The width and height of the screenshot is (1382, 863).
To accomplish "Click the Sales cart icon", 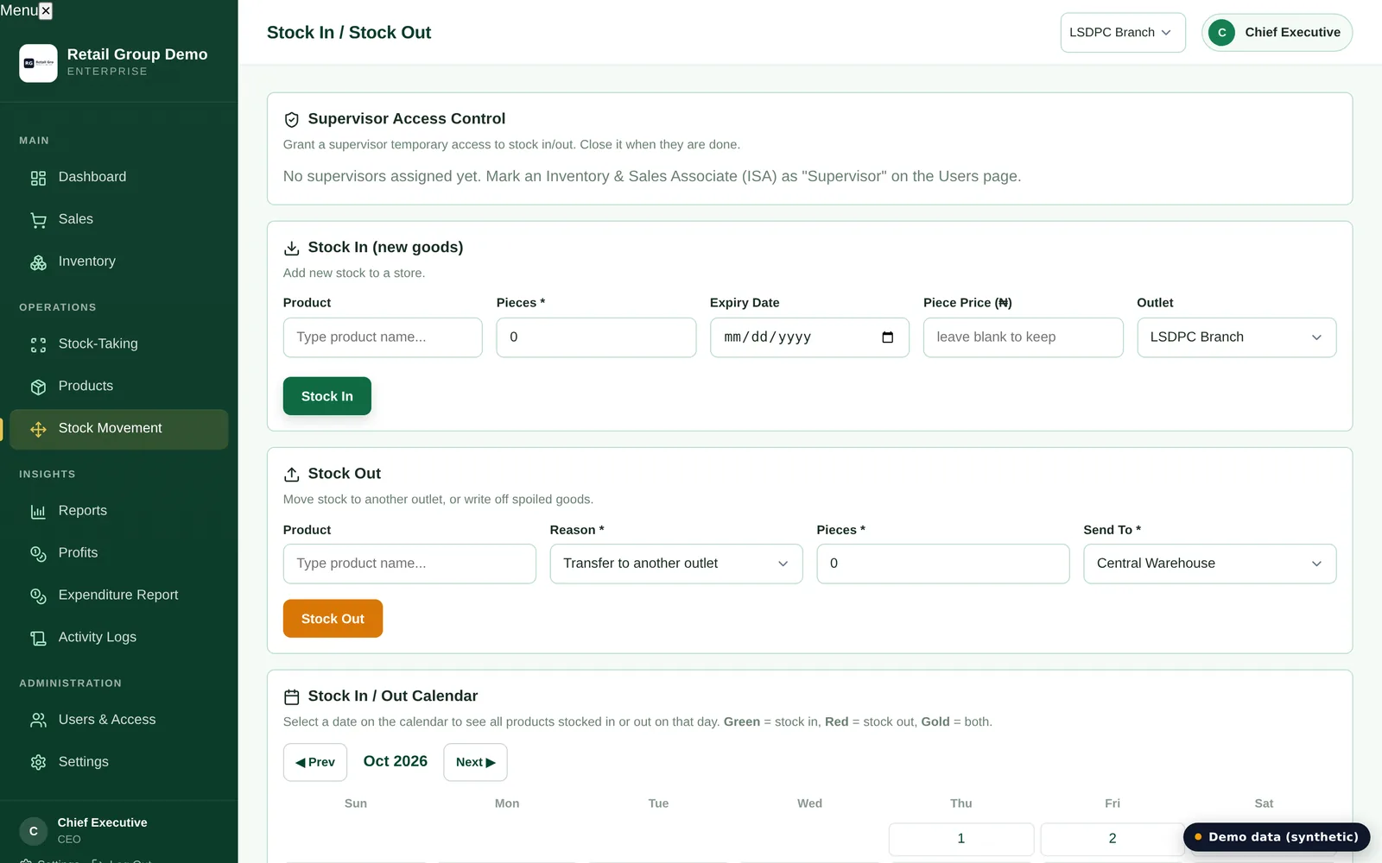I will [x=38, y=220].
